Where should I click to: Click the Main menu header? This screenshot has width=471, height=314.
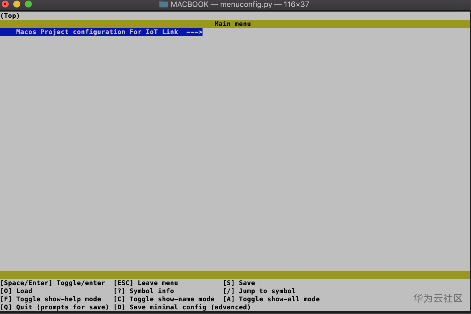[233, 24]
